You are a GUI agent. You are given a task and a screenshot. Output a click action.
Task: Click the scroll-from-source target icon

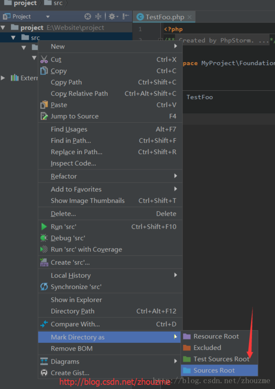pyautogui.click(x=88, y=17)
